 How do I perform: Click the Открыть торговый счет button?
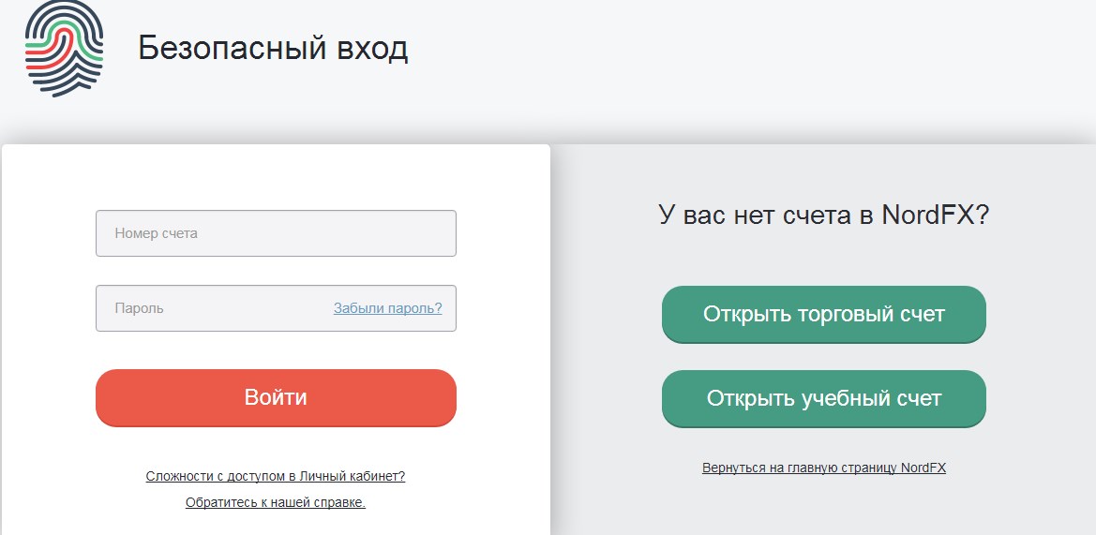824,314
